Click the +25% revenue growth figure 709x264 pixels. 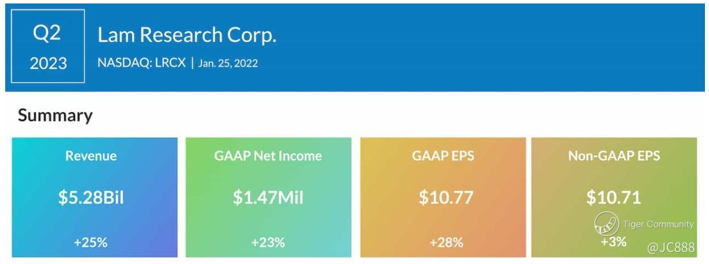91,242
